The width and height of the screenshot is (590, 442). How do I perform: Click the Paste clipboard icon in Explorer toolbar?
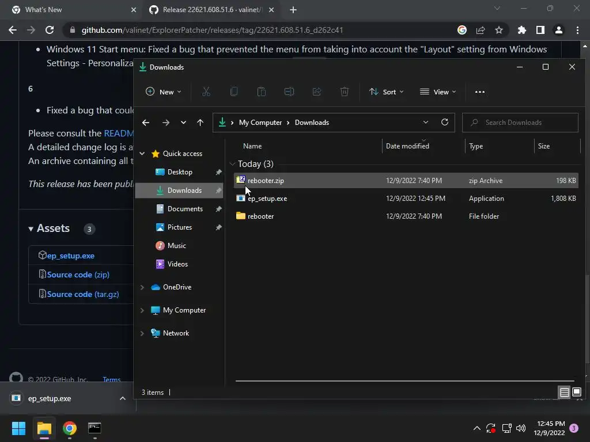tap(261, 92)
